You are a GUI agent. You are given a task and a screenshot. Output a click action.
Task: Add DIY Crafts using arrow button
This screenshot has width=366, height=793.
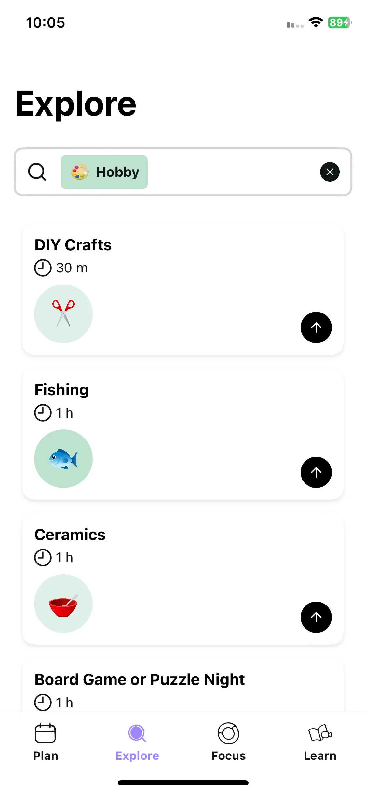(316, 327)
